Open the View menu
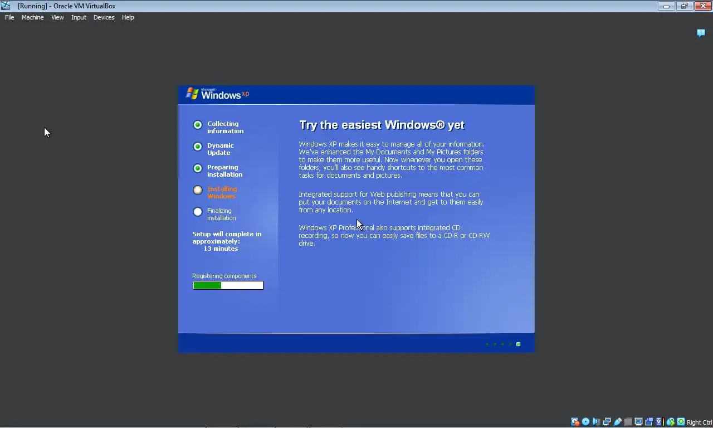 click(57, 17)
